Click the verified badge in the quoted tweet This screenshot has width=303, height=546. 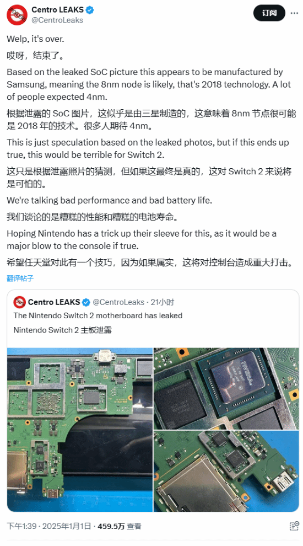pyautogui.click(x=86, y=302)
